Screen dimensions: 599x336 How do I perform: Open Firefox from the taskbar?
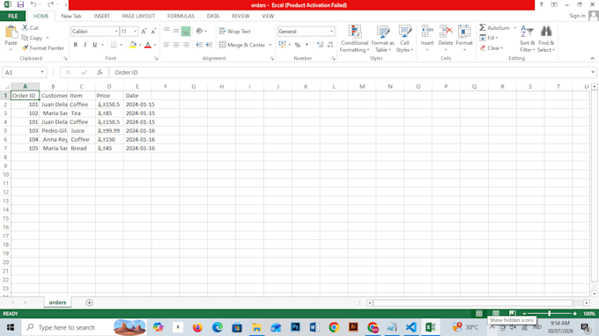(197, 327)
